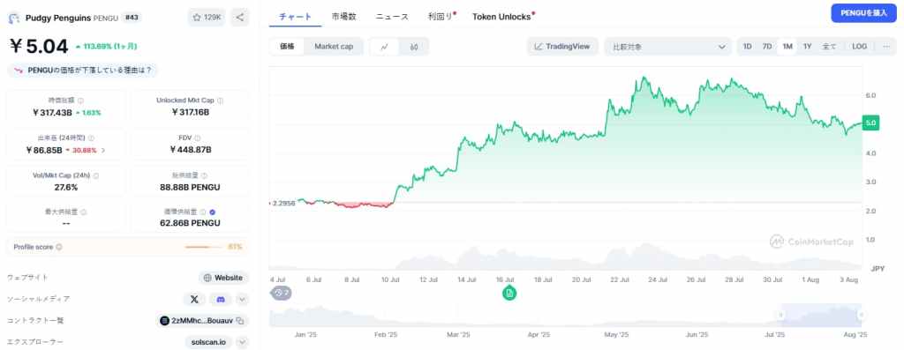Click the PENGUを購入 buy button
The image size is (904, 350).
point(863,12)
